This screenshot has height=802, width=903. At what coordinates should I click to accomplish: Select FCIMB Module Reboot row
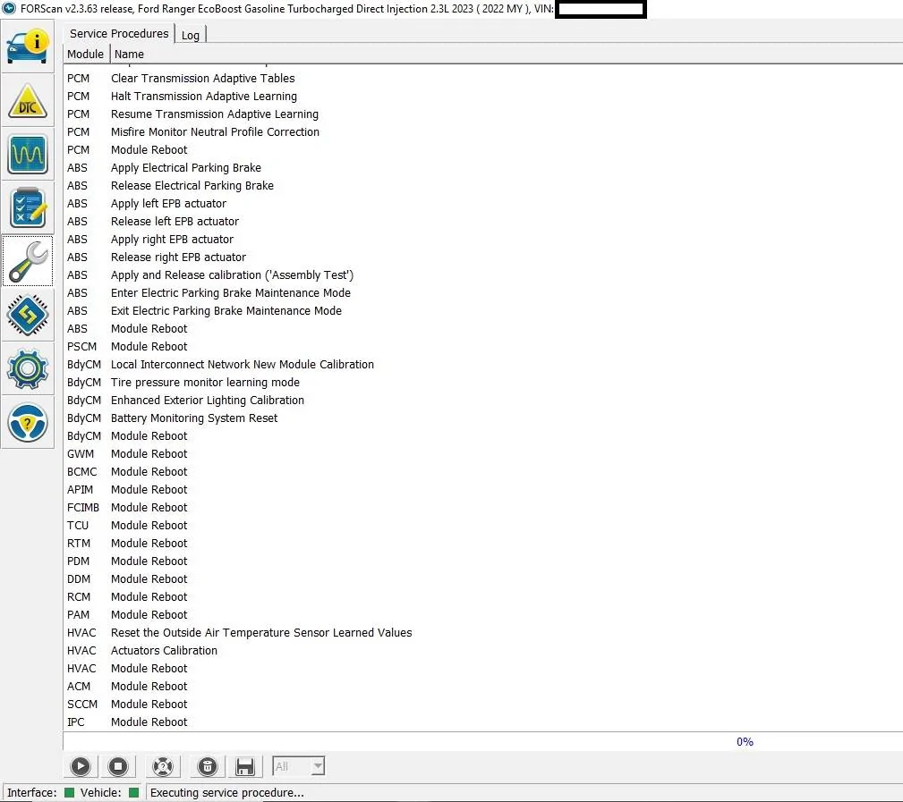click(482, 507)
